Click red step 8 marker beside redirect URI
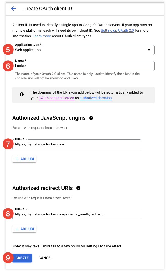This screenshot has width=166, height=271. 8,214
